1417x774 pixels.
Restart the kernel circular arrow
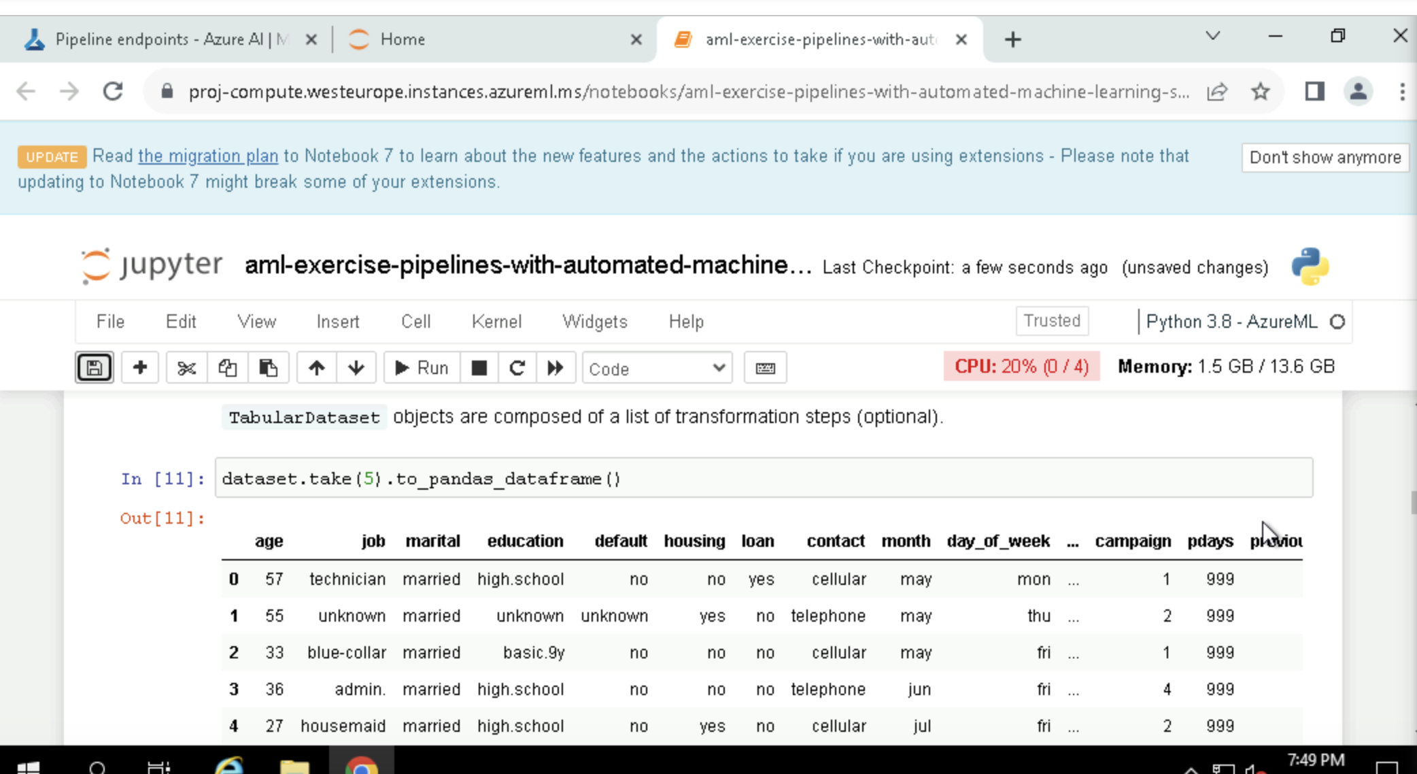point(517,368)
